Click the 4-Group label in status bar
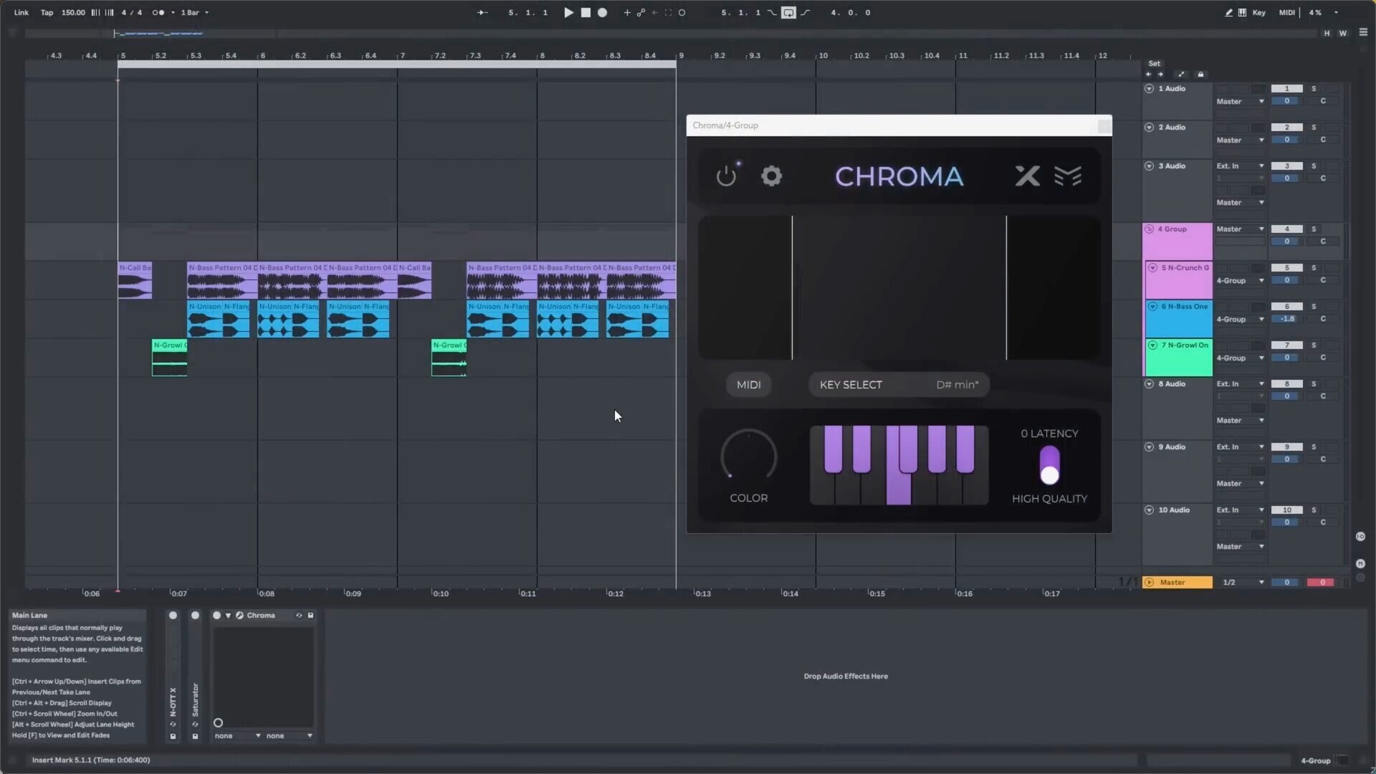This screenshot has height=774, width=1376. (1315, 760)
